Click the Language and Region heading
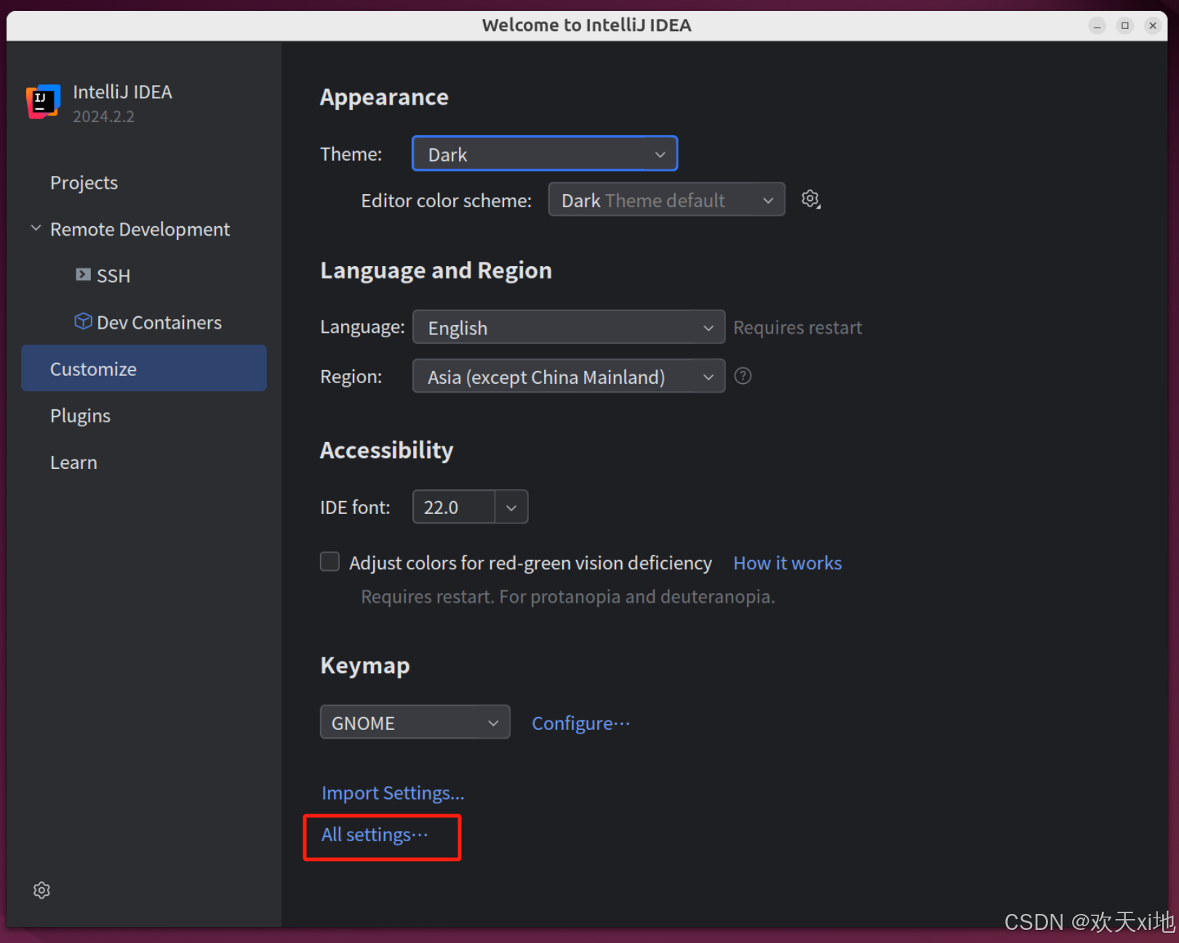The height and width of the screenshot is (943, 1179). pos(436,270)
